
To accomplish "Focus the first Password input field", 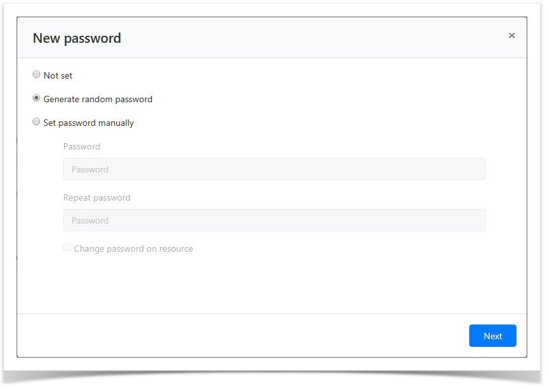I will [274, 169].
